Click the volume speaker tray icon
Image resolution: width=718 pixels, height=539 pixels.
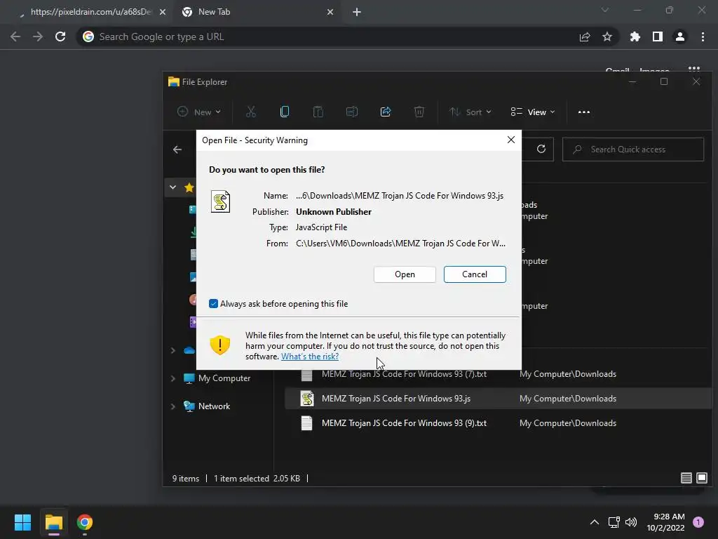tap(631, 522)
